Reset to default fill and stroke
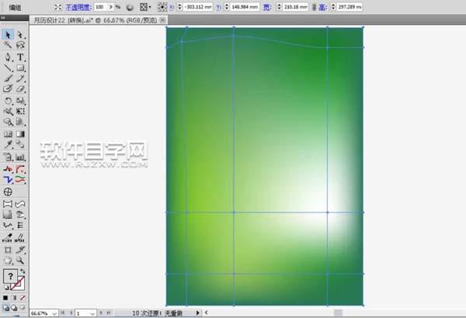Image resolution: width=466 pixels, height=318 pixels. 6,288
